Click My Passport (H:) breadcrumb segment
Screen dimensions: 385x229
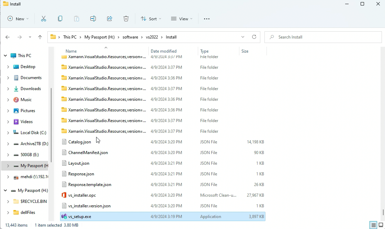tap(100, 37)
